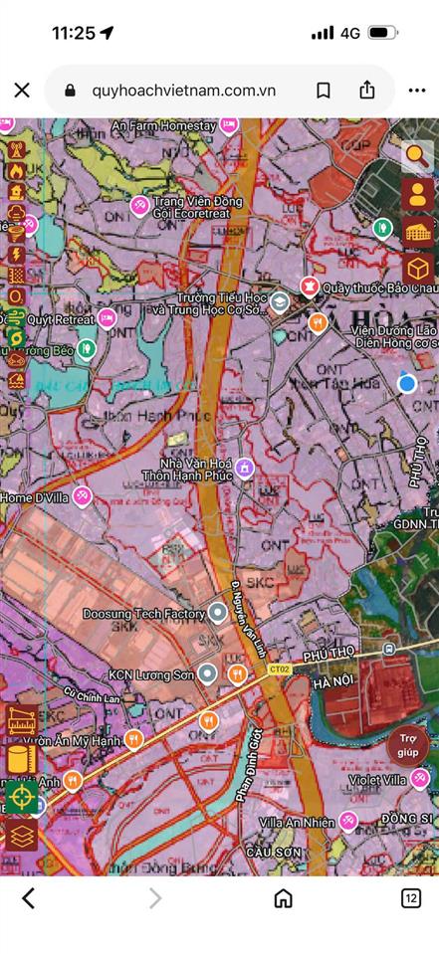Open the tab switcher showing 12 tabs

tap(411, 897)
